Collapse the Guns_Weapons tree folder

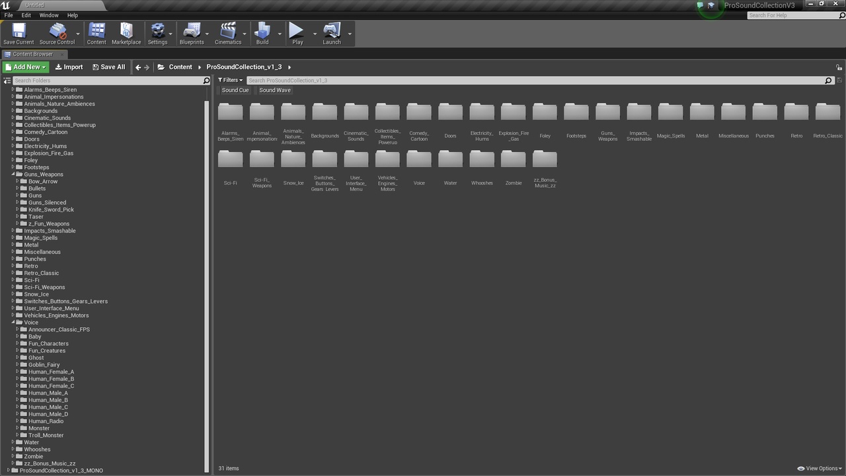[13, 175]
